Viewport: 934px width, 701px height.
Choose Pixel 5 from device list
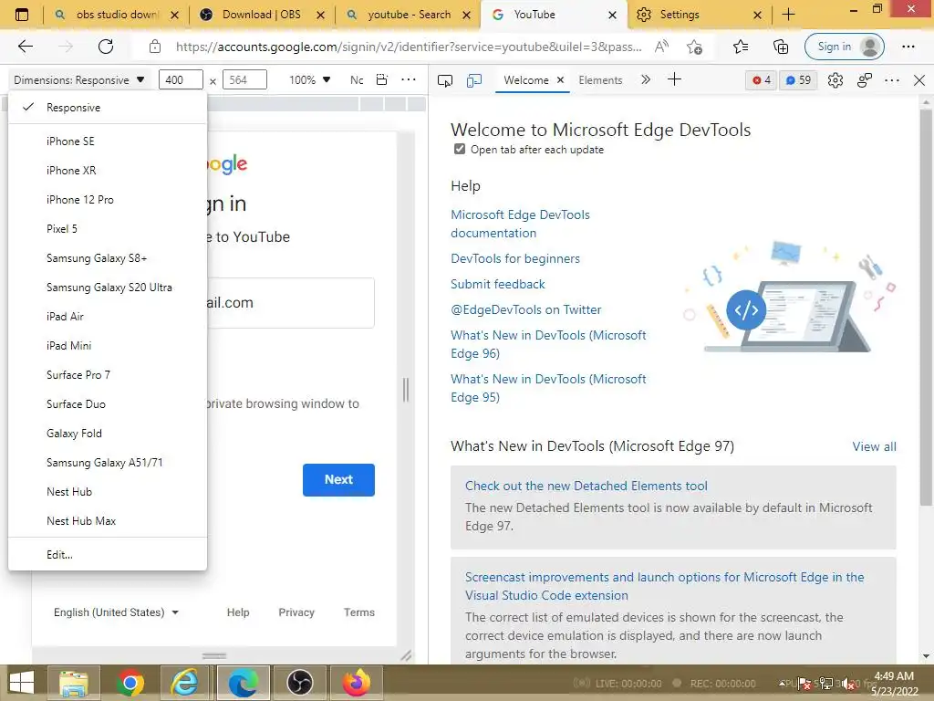(108, 229)
